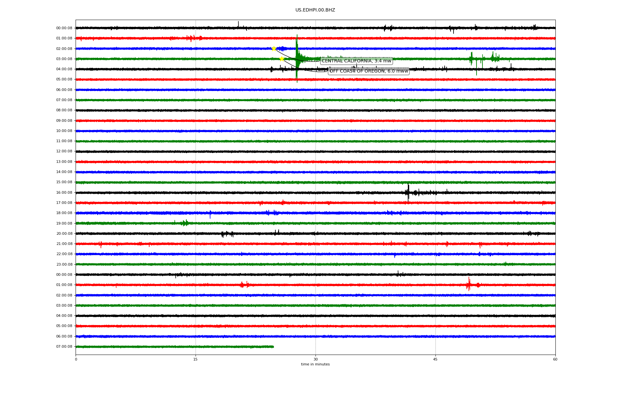Click the 12:00:08 row label
This screenshot has height=394, width=631.
click(64, 151)
